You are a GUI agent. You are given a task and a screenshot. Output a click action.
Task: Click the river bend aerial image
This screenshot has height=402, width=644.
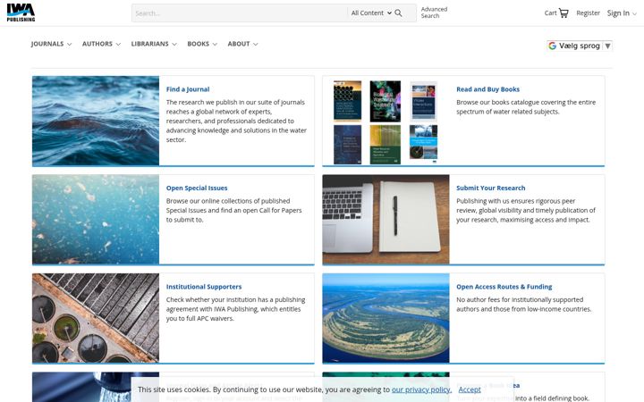point(386,318)
